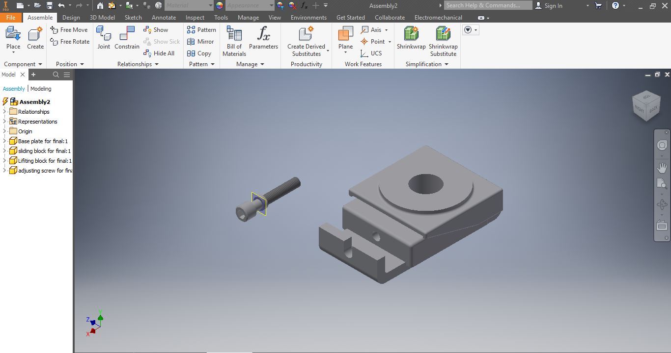Create a new file from quick access toolbar

[x=20, y=5]
